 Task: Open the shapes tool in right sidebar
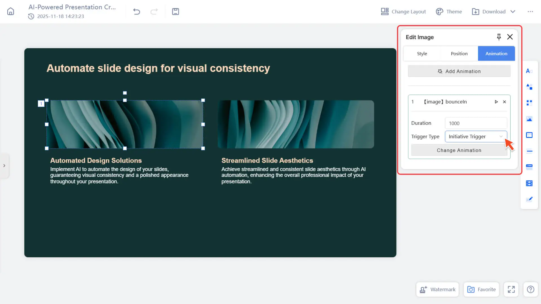point(529,87)
